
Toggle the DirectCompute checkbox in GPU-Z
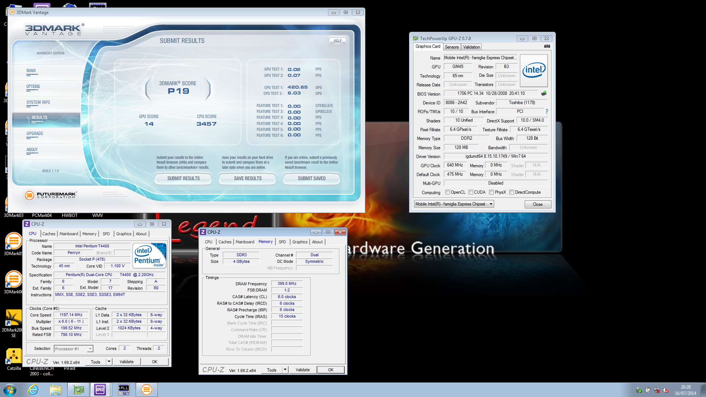(x=511, y=192)
